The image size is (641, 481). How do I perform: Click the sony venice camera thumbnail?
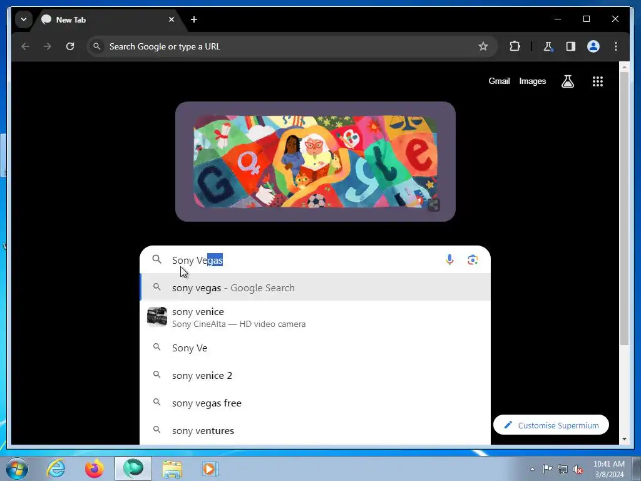point(157,317)
